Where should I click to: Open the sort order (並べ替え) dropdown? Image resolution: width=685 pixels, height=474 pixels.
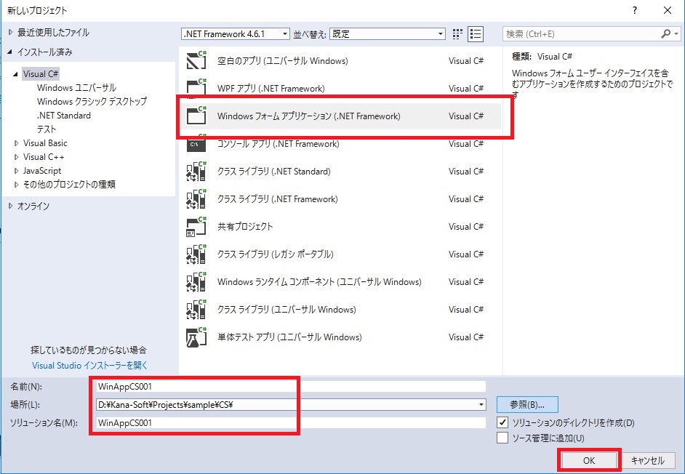tap(388, 33)
